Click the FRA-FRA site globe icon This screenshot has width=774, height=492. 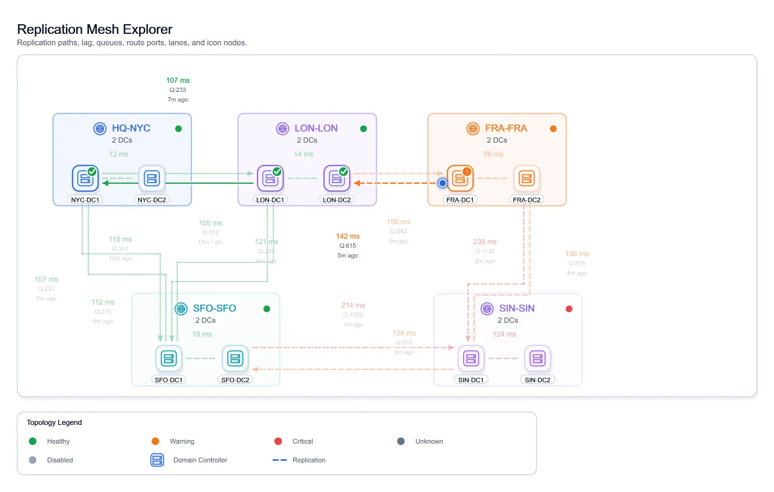tap(473, 128)
